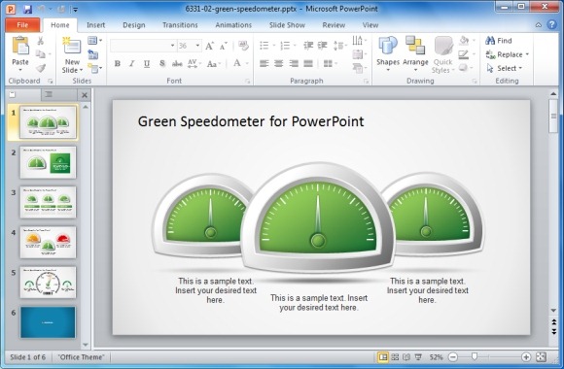Screen dimensions: 564x369
Task: Click the Format Painter brush icon
Action: click(40, 68)
